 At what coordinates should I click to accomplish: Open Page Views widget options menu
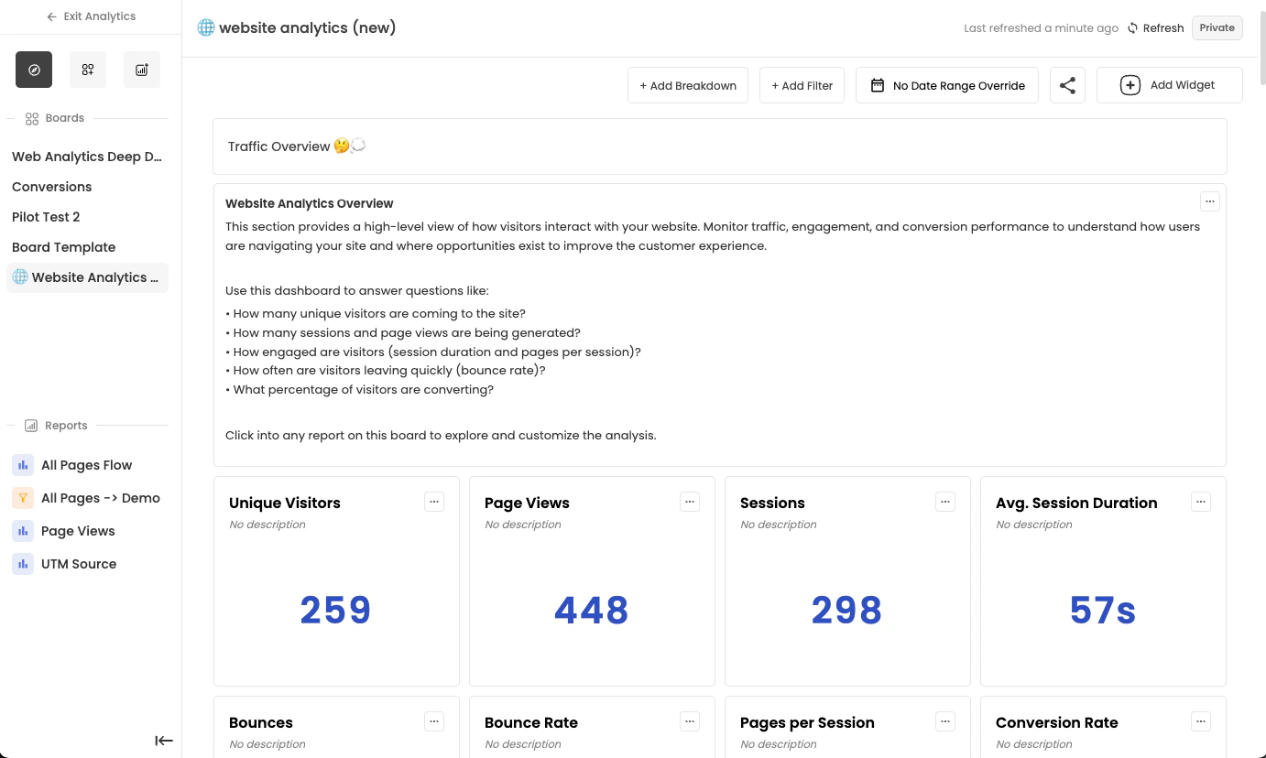point(690,501)
